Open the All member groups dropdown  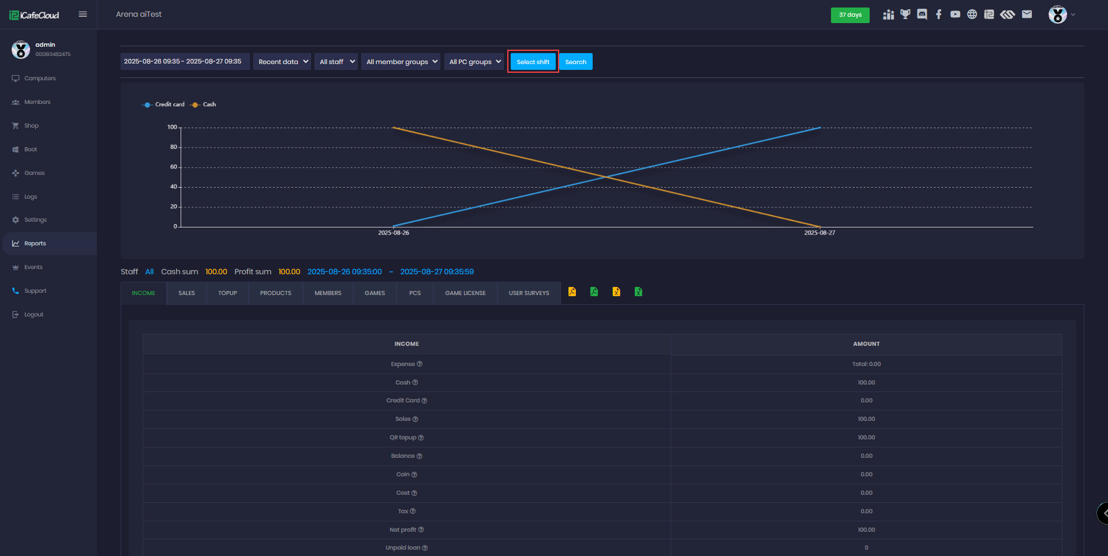(401, 62)
